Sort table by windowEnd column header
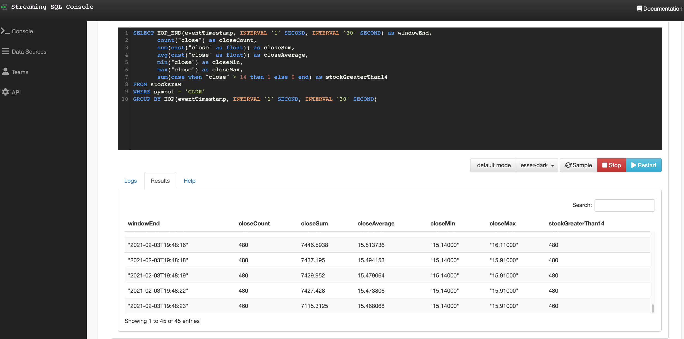Image resolution: width=684 pixels, height=339 pixels. point(144,224)
